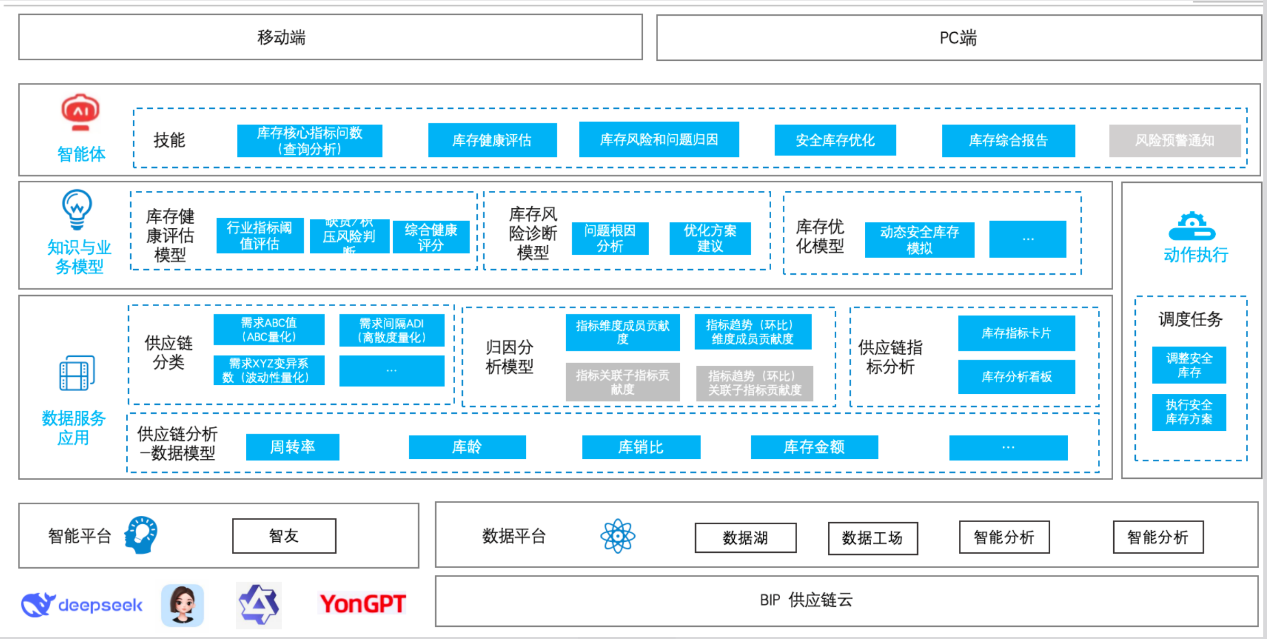
Task: Click the 库存综合报告 skill box
Action: 1008,141
